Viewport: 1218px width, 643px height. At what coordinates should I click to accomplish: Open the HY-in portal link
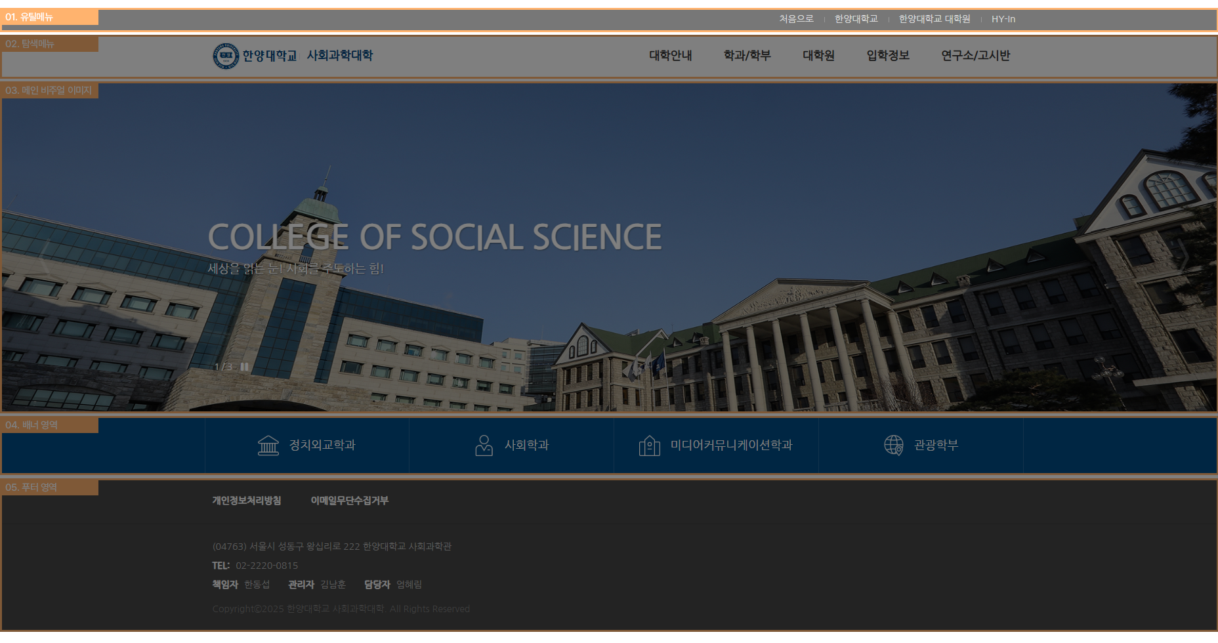pyautogui.click(x=1003, y=19)
